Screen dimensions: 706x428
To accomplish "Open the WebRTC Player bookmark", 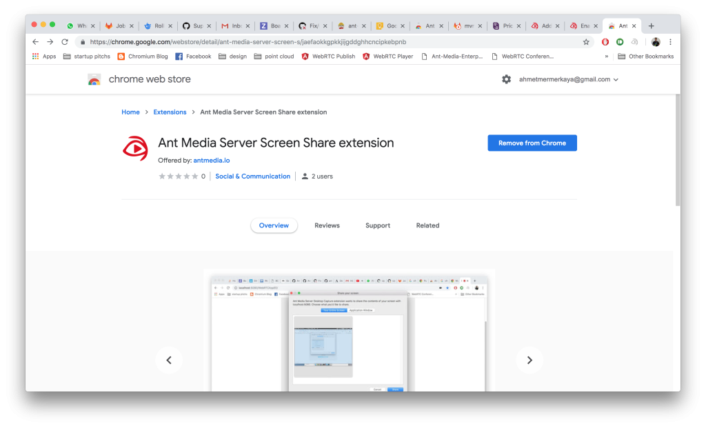I will [387, 57].
